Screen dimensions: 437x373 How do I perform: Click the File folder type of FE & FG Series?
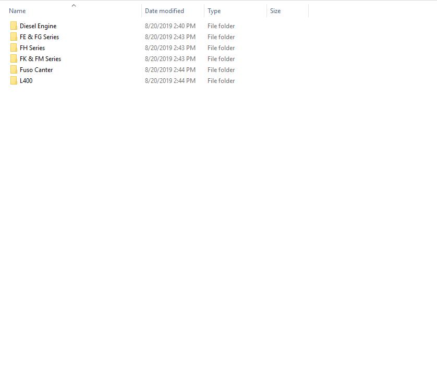(221, 37)
